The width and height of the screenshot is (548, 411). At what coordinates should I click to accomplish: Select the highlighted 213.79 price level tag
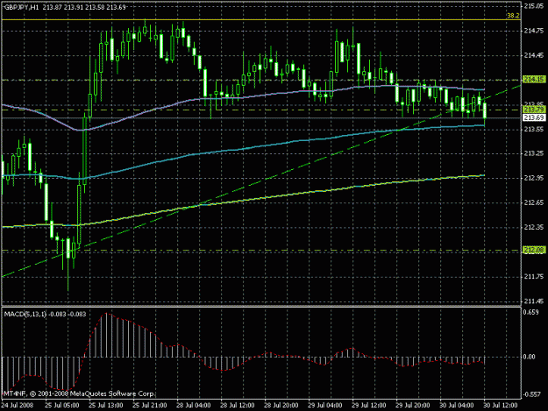534,110
